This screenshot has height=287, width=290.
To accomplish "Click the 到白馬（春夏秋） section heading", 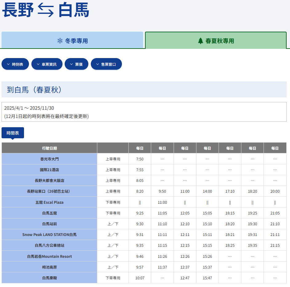I will pyautogui.click(x=34, y=90).
